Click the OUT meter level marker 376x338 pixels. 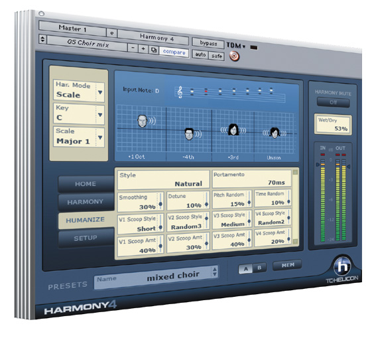(349, 167)
